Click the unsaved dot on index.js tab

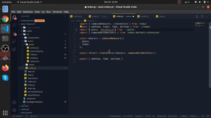tap(133, 16)
